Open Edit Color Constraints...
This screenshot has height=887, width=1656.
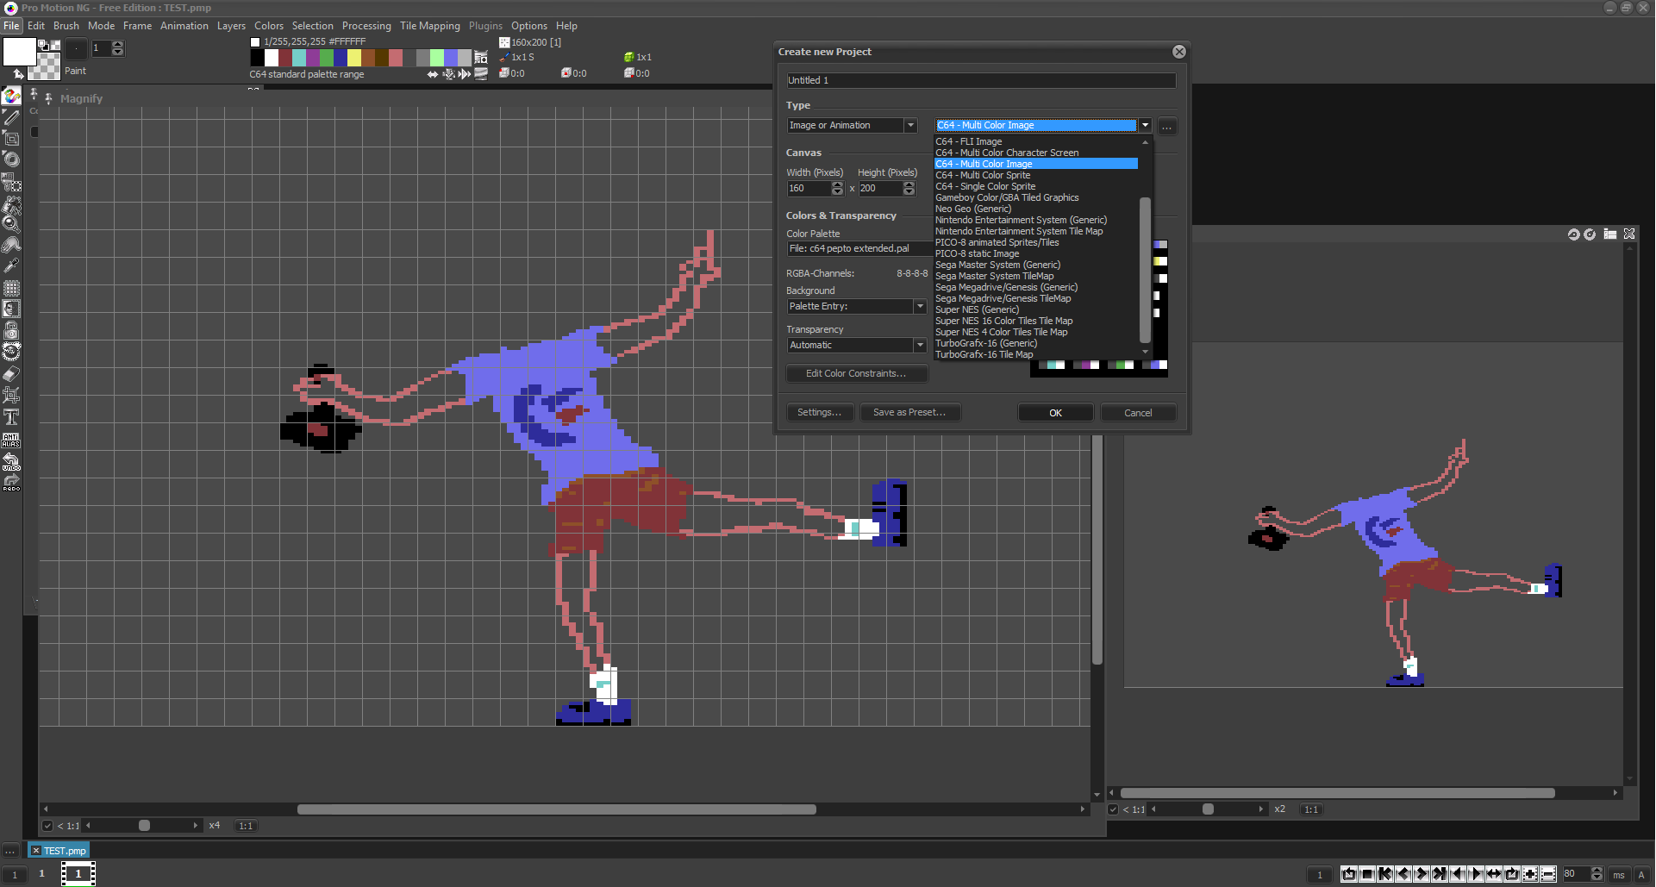(x=856, y=374)
